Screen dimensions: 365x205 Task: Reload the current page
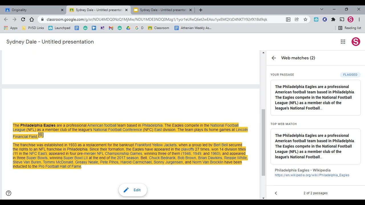pyautogui.click(x=23, y=19)
